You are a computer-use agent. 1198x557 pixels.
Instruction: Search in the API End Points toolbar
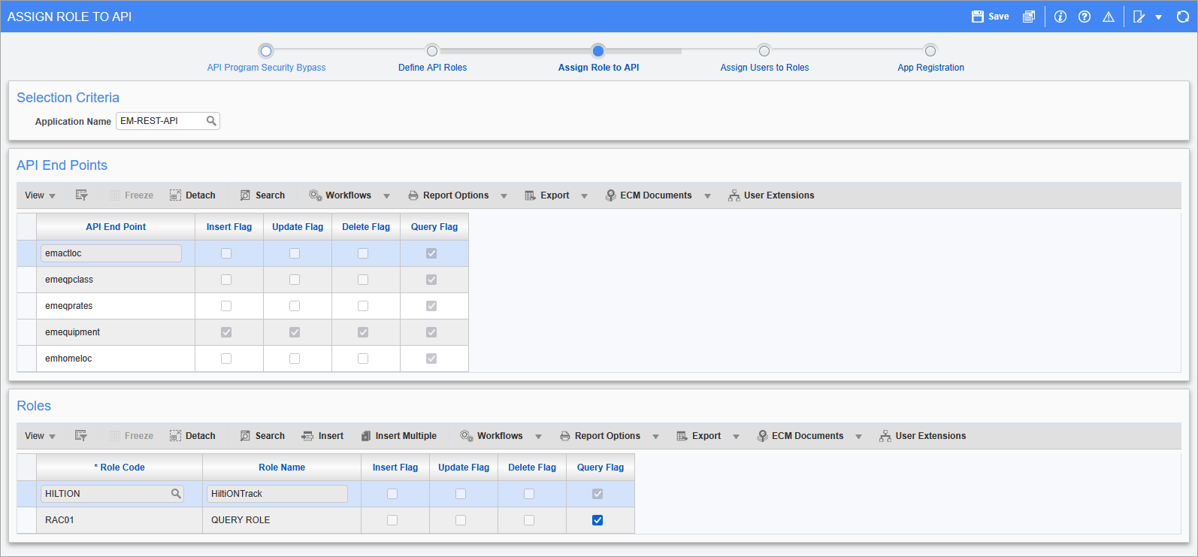click(x=262, y=195)
